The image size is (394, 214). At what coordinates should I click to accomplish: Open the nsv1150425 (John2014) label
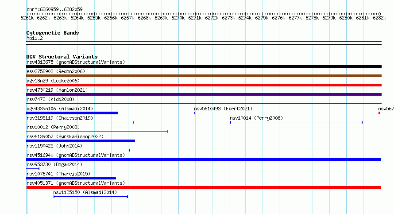coord(54,146)
